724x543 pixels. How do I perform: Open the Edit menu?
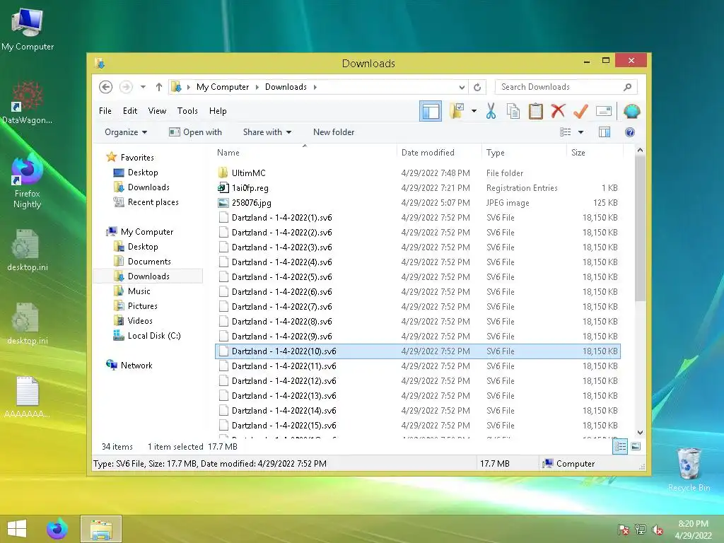tap(130, 111)
